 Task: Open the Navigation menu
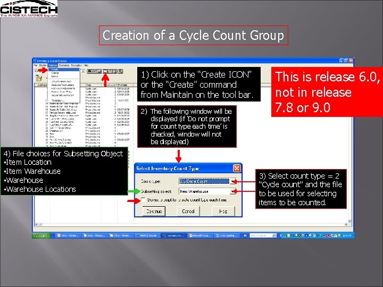pos(77,65)
